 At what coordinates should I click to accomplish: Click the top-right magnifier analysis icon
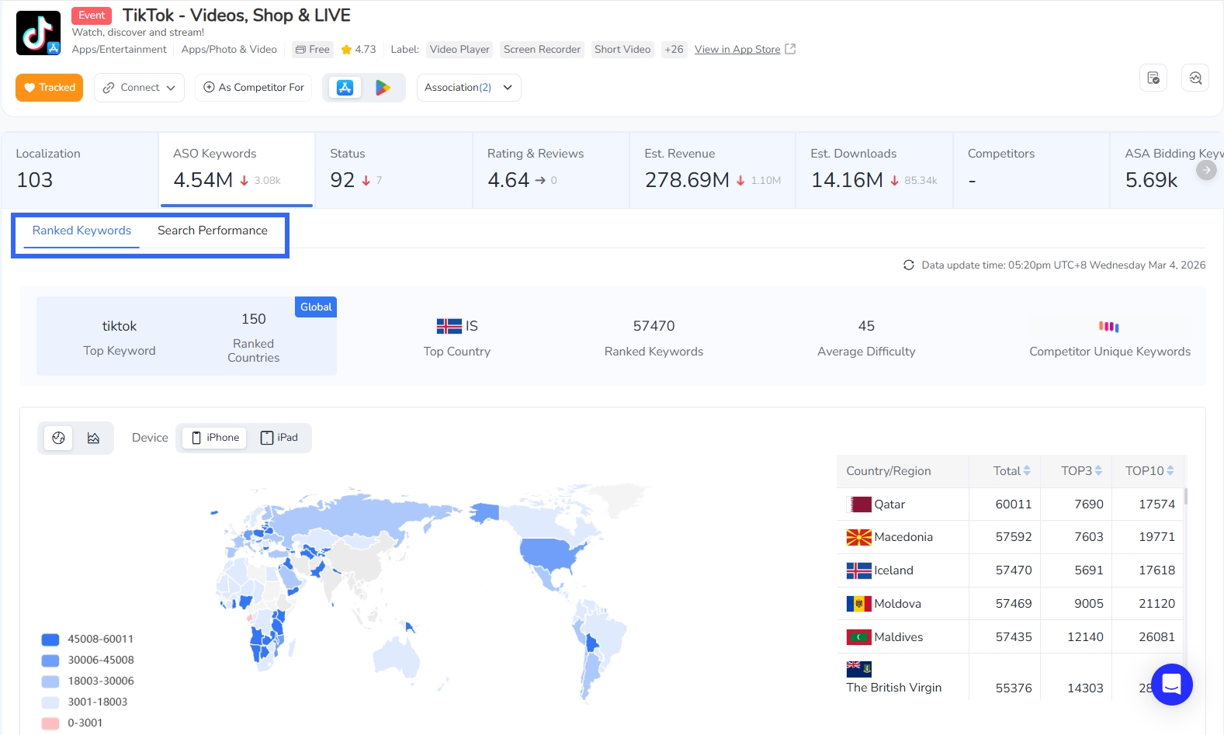(x=1195, y=78)
